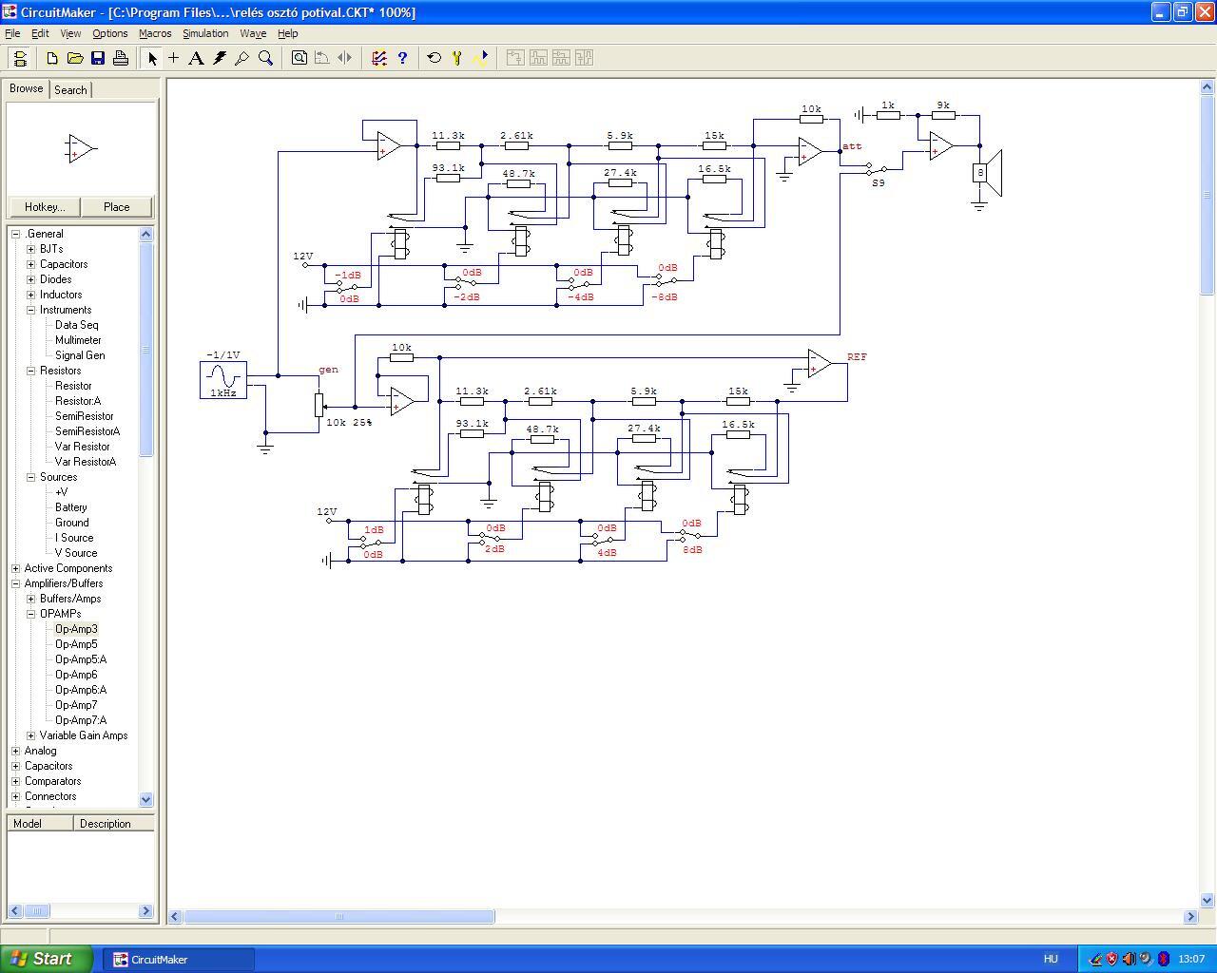Save the circuit with the floppy icon
This screenshot has height=973, width=1217.
[x=98, y=58]
